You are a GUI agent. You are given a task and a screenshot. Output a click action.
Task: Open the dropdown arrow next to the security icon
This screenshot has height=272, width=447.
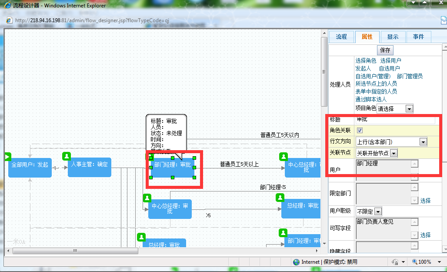tap(403, 262)
